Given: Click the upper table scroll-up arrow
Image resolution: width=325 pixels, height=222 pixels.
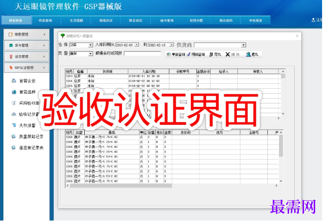Looking at the screenshot, I should tap(283, 72).
